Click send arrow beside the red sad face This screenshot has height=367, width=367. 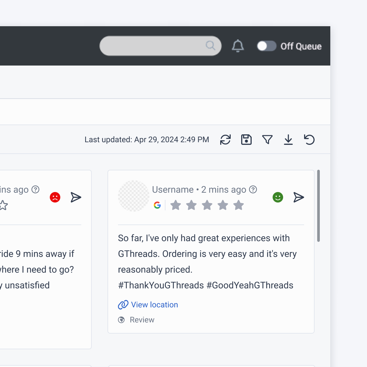point(76,197)
